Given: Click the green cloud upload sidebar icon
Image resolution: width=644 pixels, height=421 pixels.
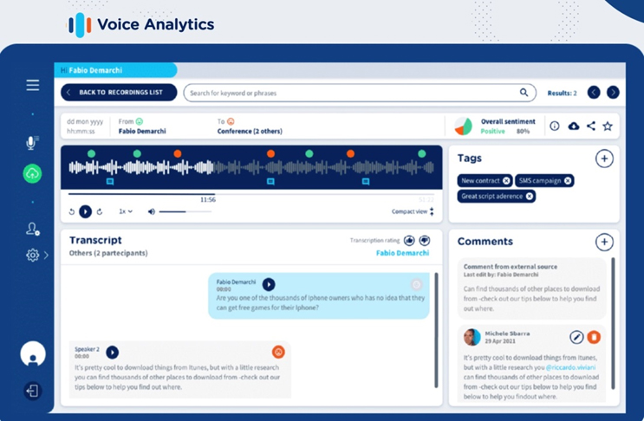Looking at the screenshot, I should [x=32, y=174].
